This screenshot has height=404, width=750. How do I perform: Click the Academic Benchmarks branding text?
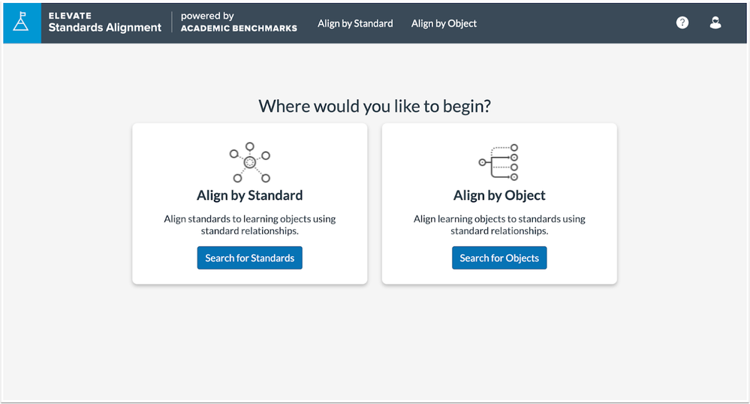(x=239, y=29)
